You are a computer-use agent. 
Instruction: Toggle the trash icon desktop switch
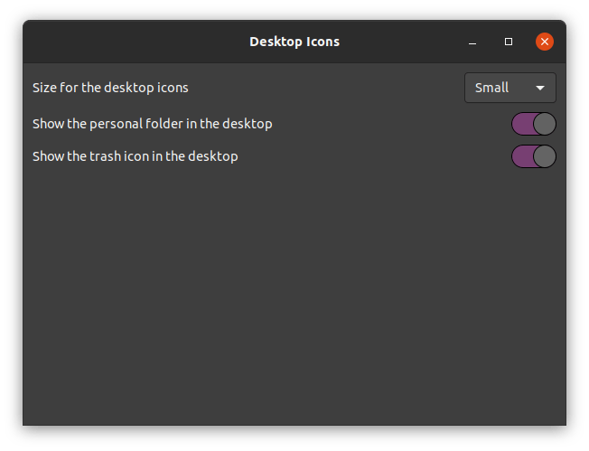tap(533, 156)
